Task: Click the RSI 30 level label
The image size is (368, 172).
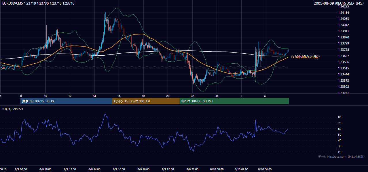Action: (x=339, y=146)
